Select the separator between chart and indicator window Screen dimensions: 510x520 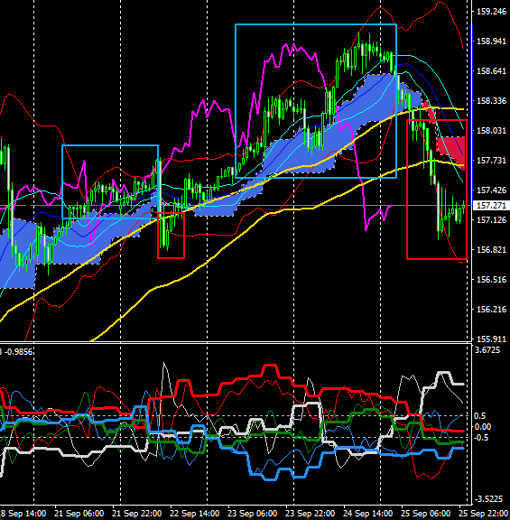coord(236,342)
